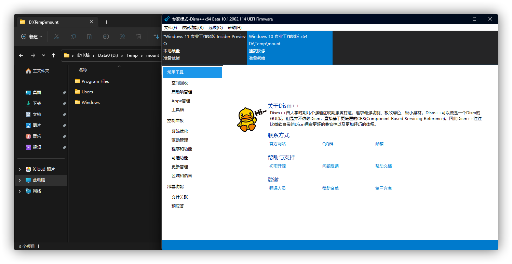
Task: Click the Paste icon in the toolbar
Action: [90, 37]
